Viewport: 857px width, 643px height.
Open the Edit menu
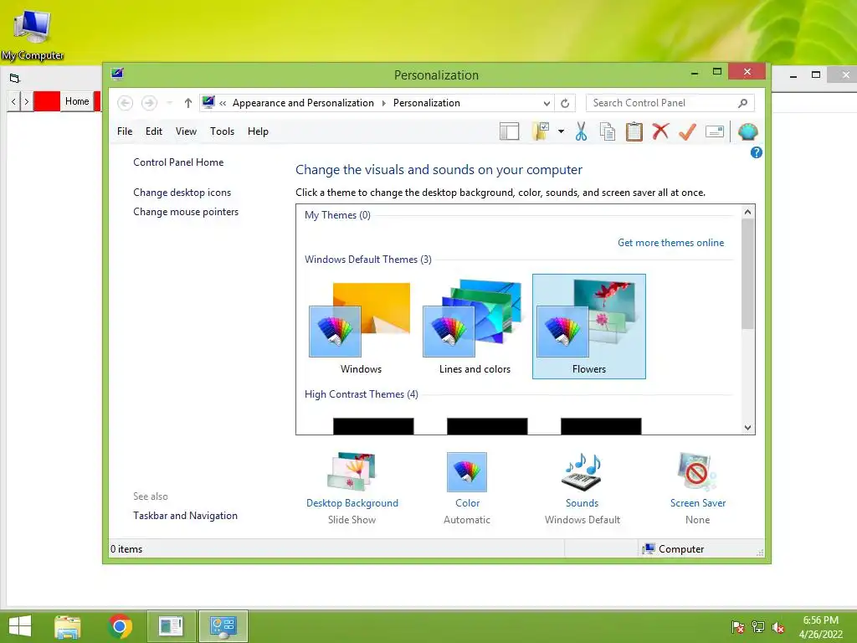click(x=154, y=131)
